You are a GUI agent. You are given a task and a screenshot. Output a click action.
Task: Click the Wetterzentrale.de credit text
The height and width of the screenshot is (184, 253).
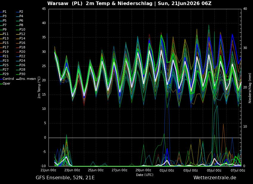215,177
